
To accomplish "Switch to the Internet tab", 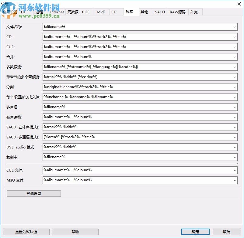I will tap(57, 12).
